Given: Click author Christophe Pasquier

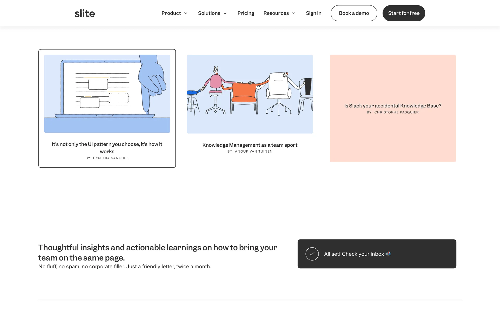Looking at the screenshot, I should click(x=396, y=112).
